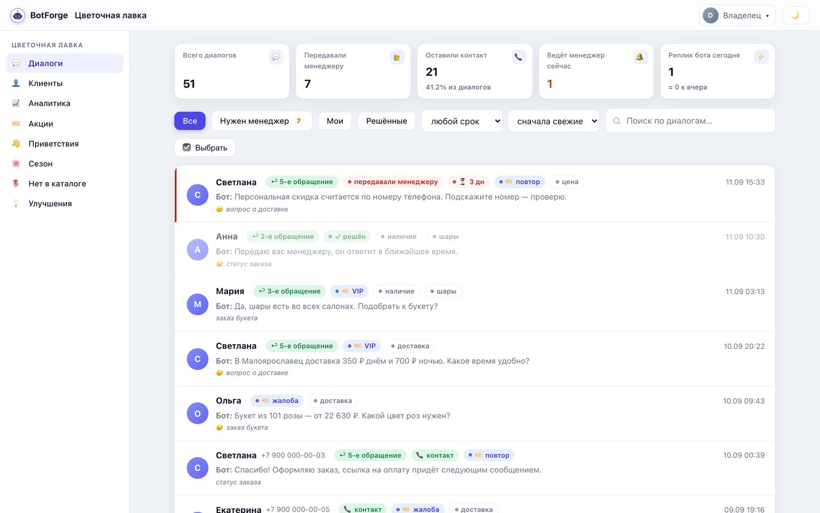The width and height of the screenshot is (820, 513).
Task: Click VIP tag on Мария row
Action: pos(349,291)
